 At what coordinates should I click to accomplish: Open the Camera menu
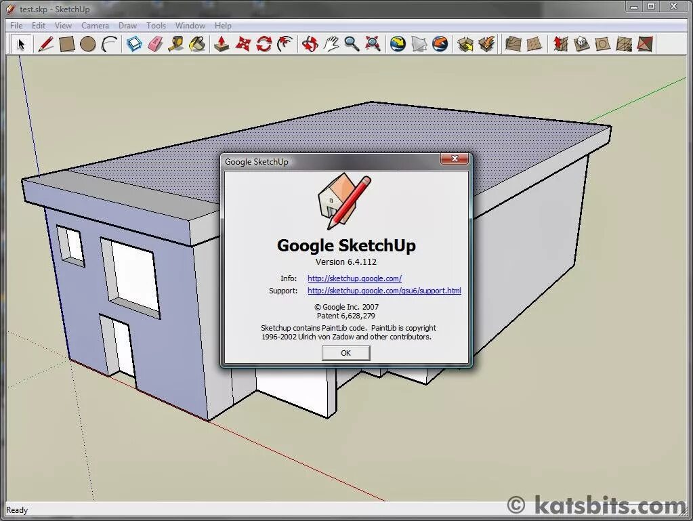[95, 26]
